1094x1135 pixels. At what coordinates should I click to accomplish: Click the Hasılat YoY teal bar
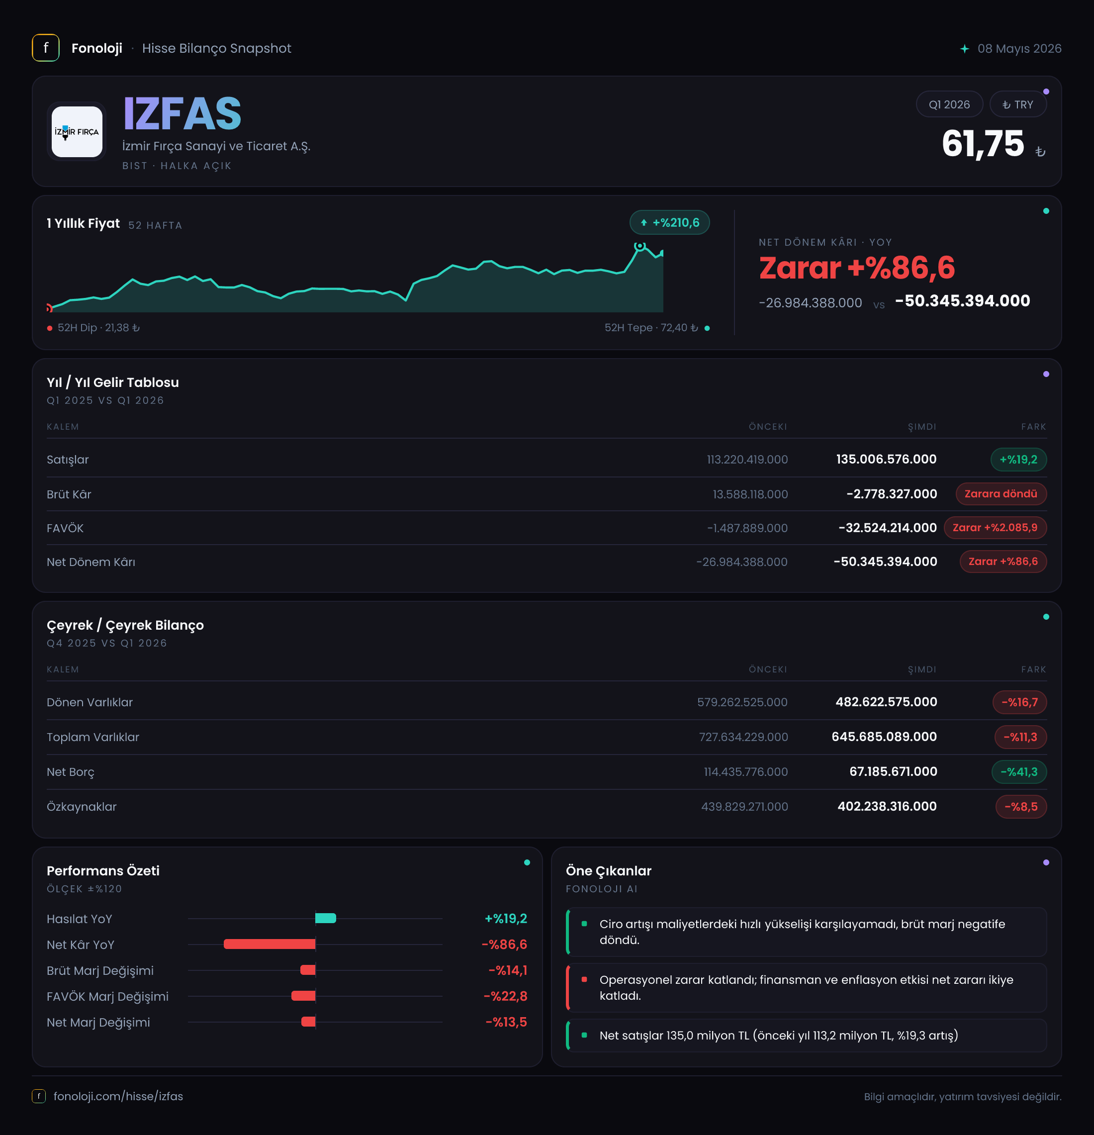[x=325, y=918]
